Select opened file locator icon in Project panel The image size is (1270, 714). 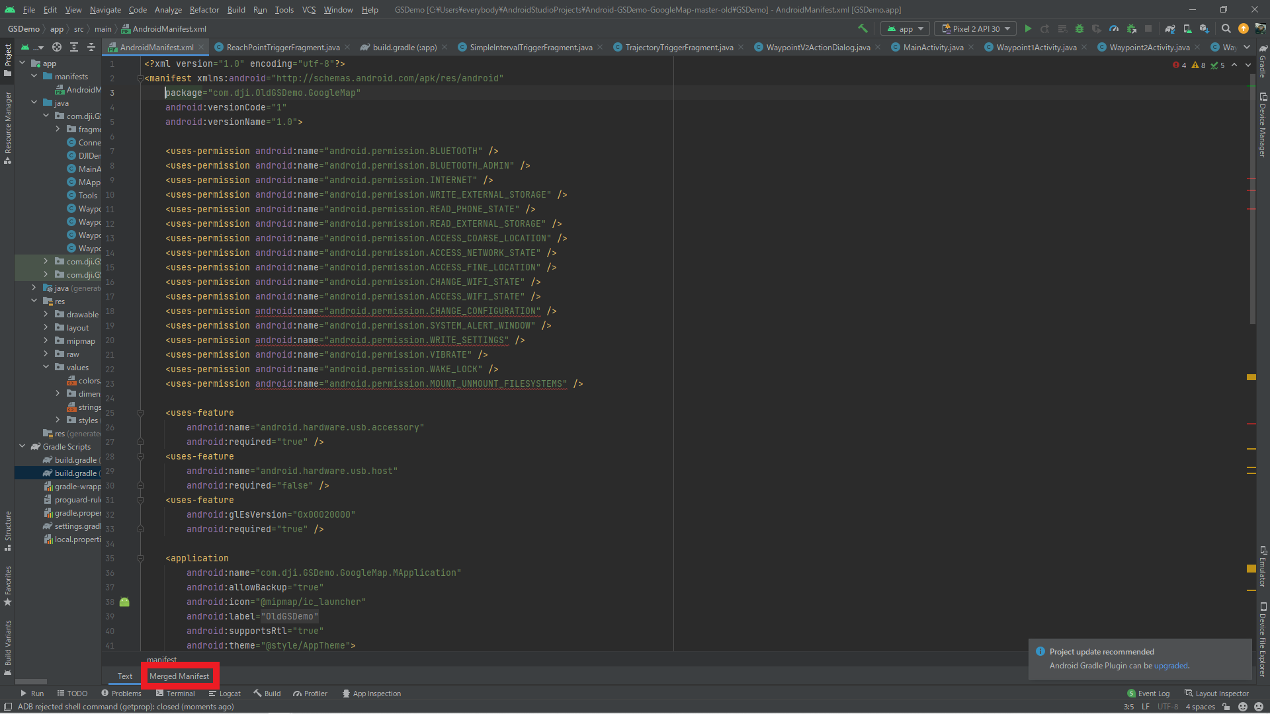coord(57,47)
